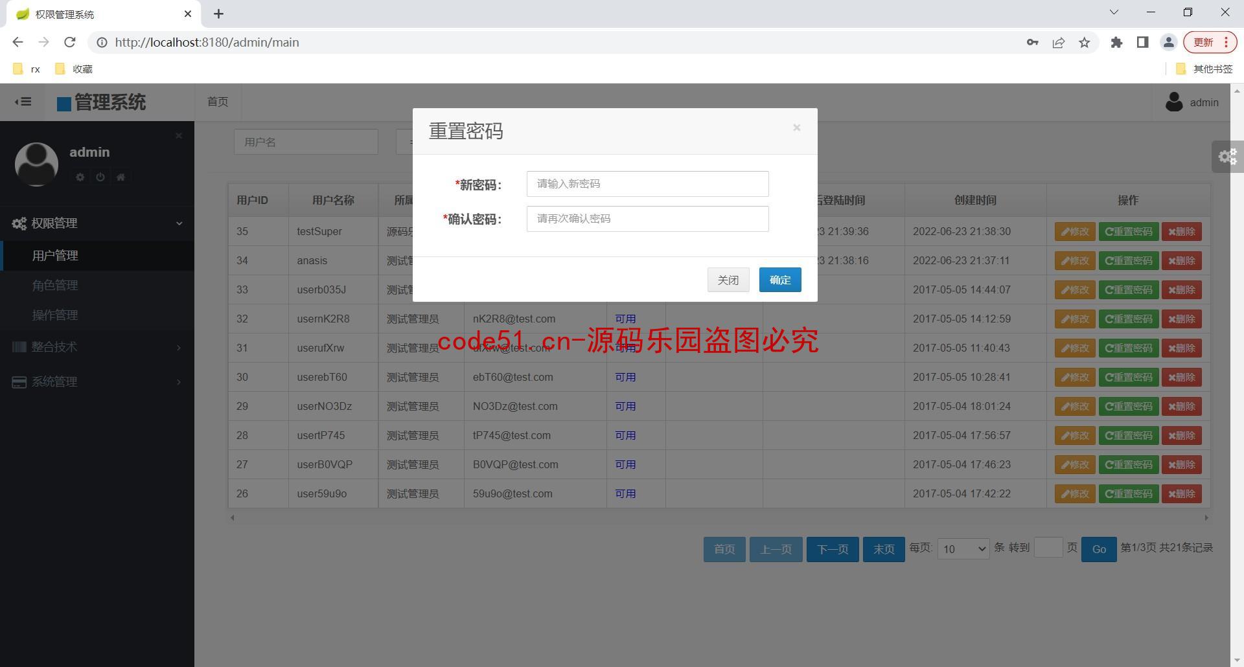The image size is (1244, 667).
Task: Click 删除 for user userufXrw
Action: tap(1182, 348)
